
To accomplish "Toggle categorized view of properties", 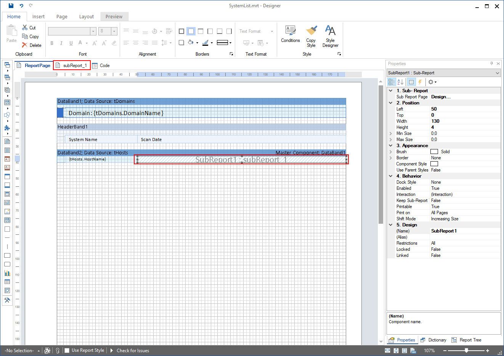I will pyautogui.click(x=392, y=82).
